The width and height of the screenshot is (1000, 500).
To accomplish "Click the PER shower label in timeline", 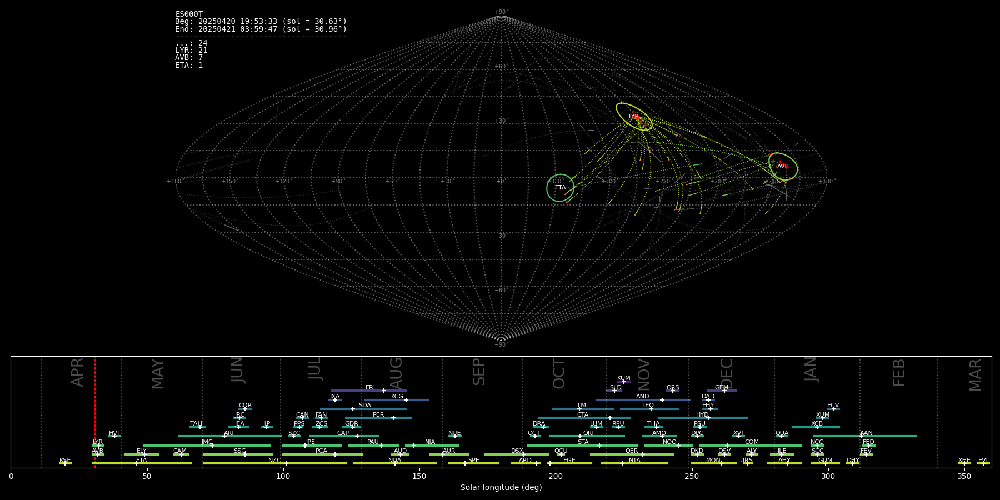I will pos(378,415).
